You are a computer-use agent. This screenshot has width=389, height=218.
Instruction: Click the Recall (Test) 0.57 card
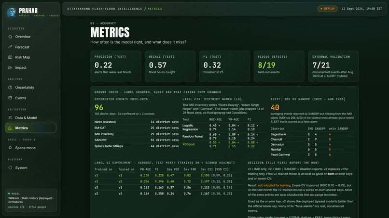point(170,66)
